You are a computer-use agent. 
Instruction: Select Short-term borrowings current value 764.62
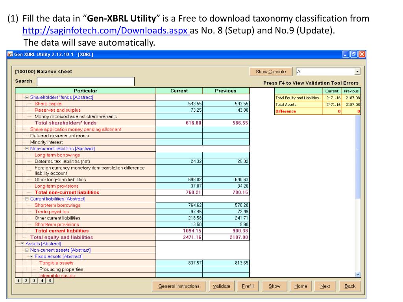(x=179, y=205)
